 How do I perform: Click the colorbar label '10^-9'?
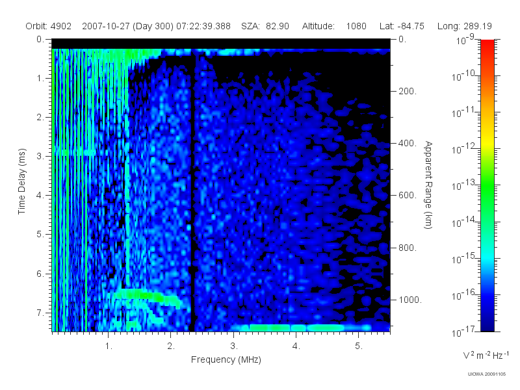click(x=467, y=39)
